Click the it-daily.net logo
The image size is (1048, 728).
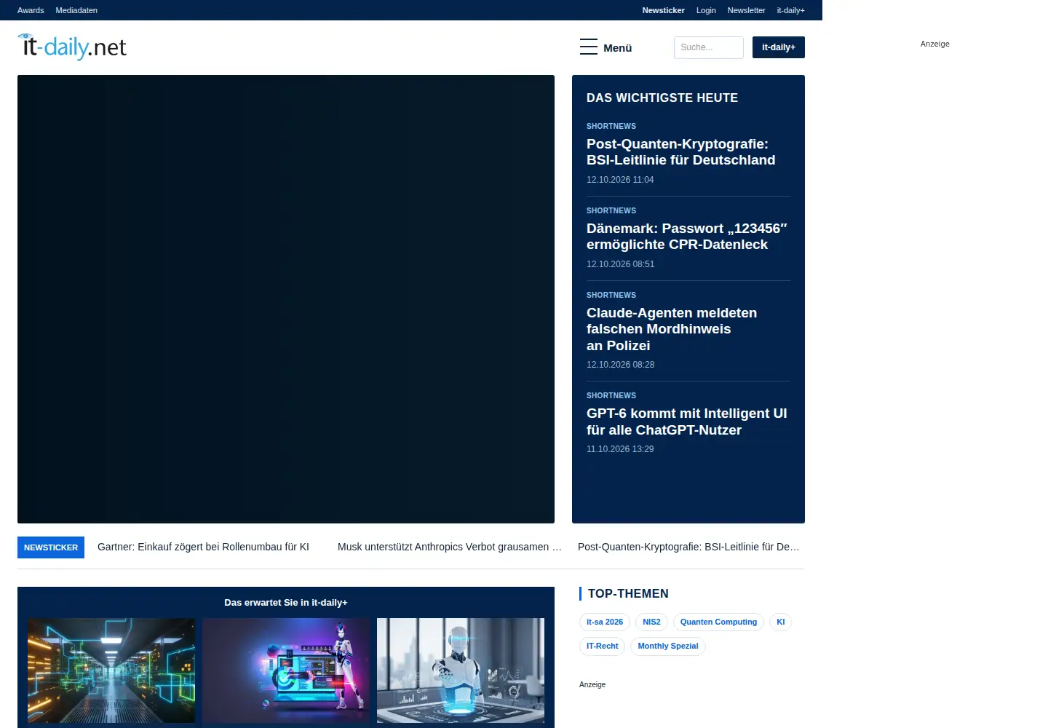click(x=72, y=47)
